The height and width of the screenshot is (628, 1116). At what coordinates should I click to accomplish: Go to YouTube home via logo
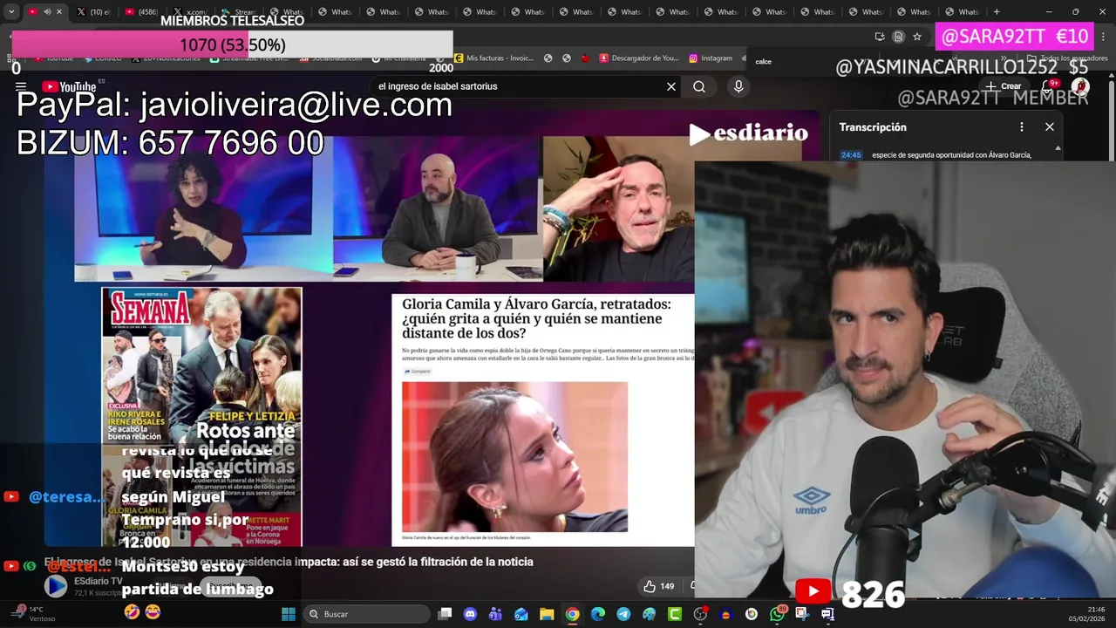tap(69, 86)
